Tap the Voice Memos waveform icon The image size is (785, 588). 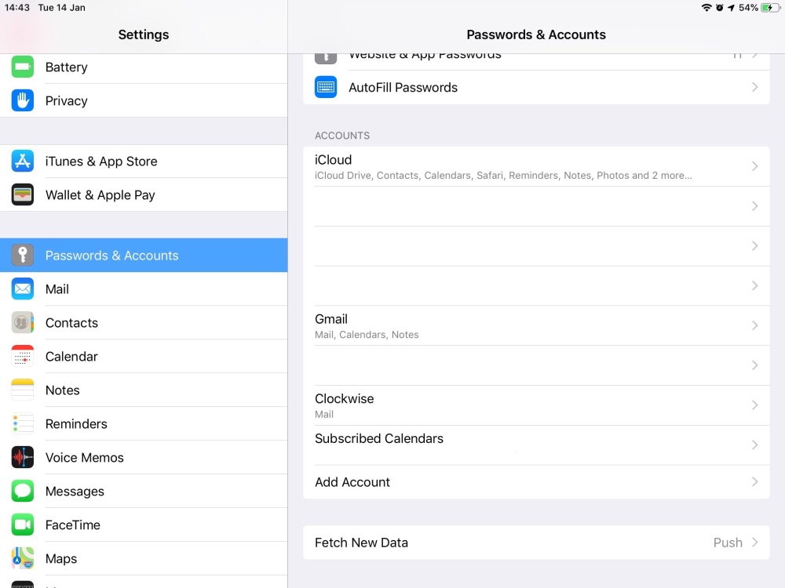(23, 457)
